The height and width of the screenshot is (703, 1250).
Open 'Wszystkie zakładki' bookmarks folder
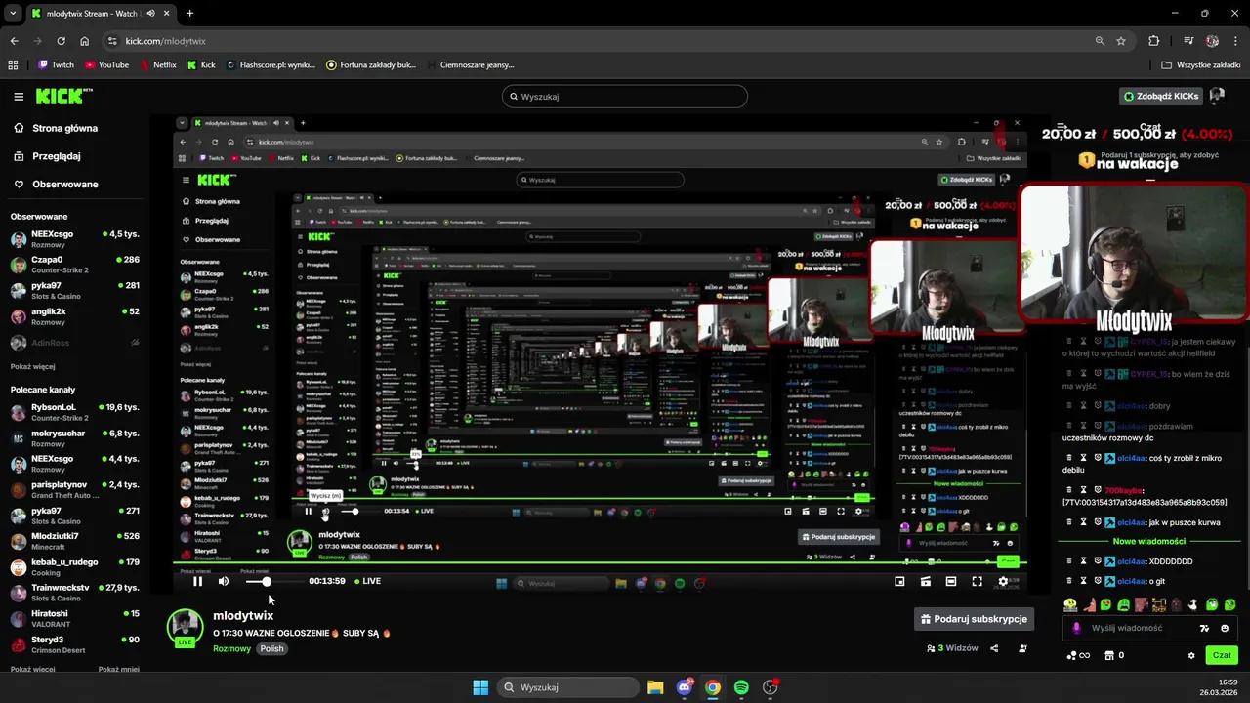(1201, 64)
